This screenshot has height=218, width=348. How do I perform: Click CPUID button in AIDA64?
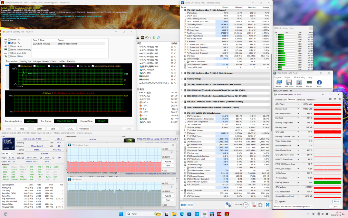[x=70, y=129]
